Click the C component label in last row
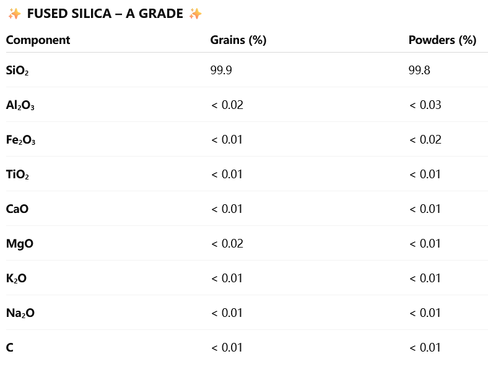Screen dimensions: 488x372 [10, 347]
